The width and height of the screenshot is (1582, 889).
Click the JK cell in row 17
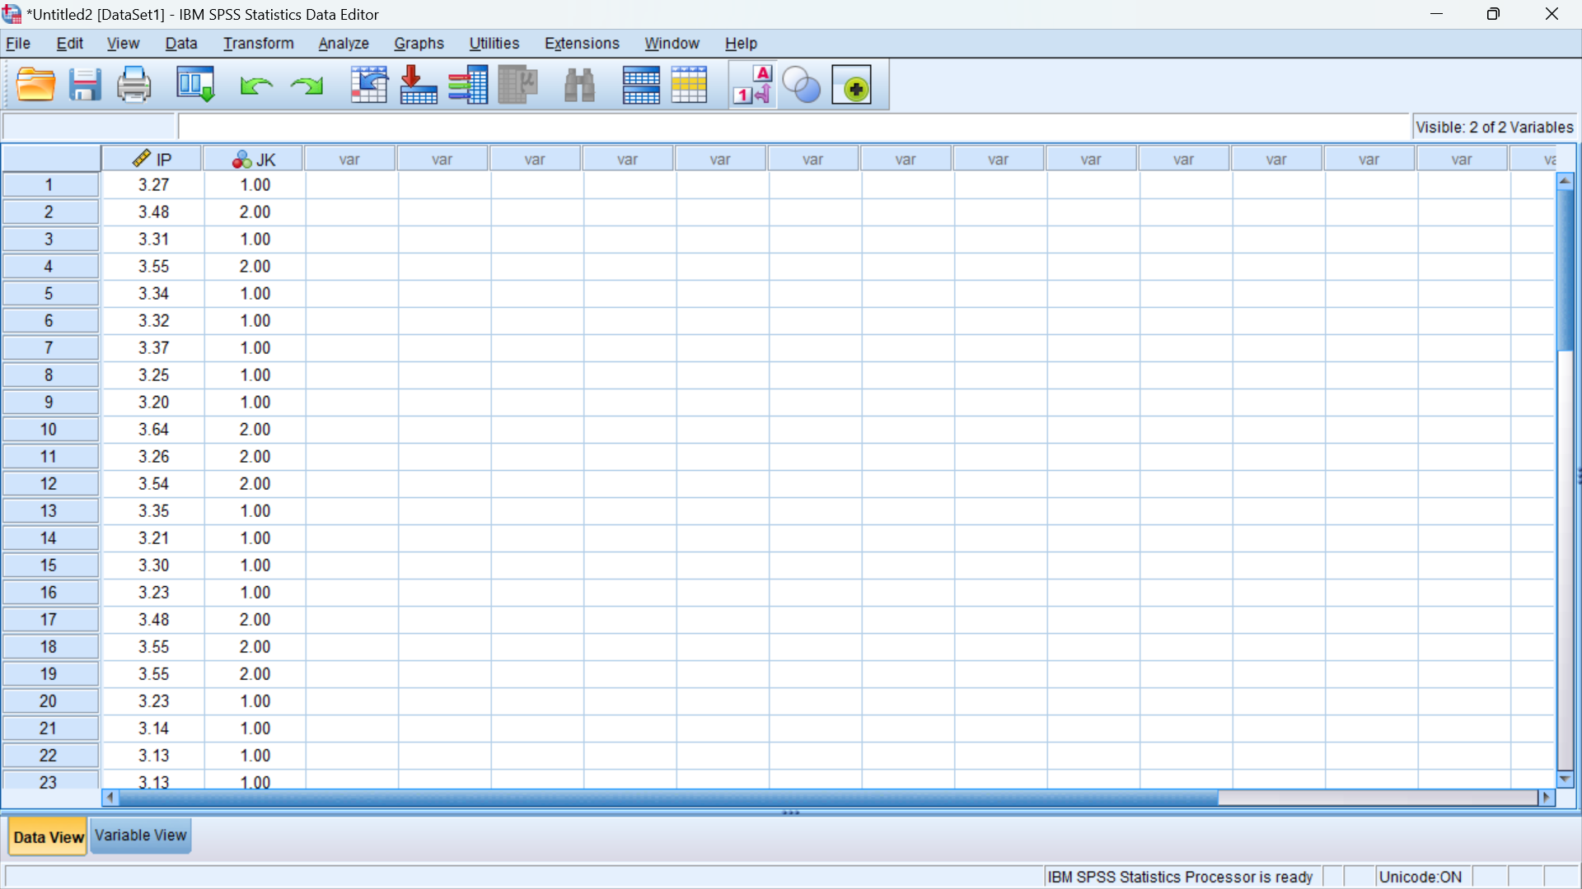(x=255, y=620)
